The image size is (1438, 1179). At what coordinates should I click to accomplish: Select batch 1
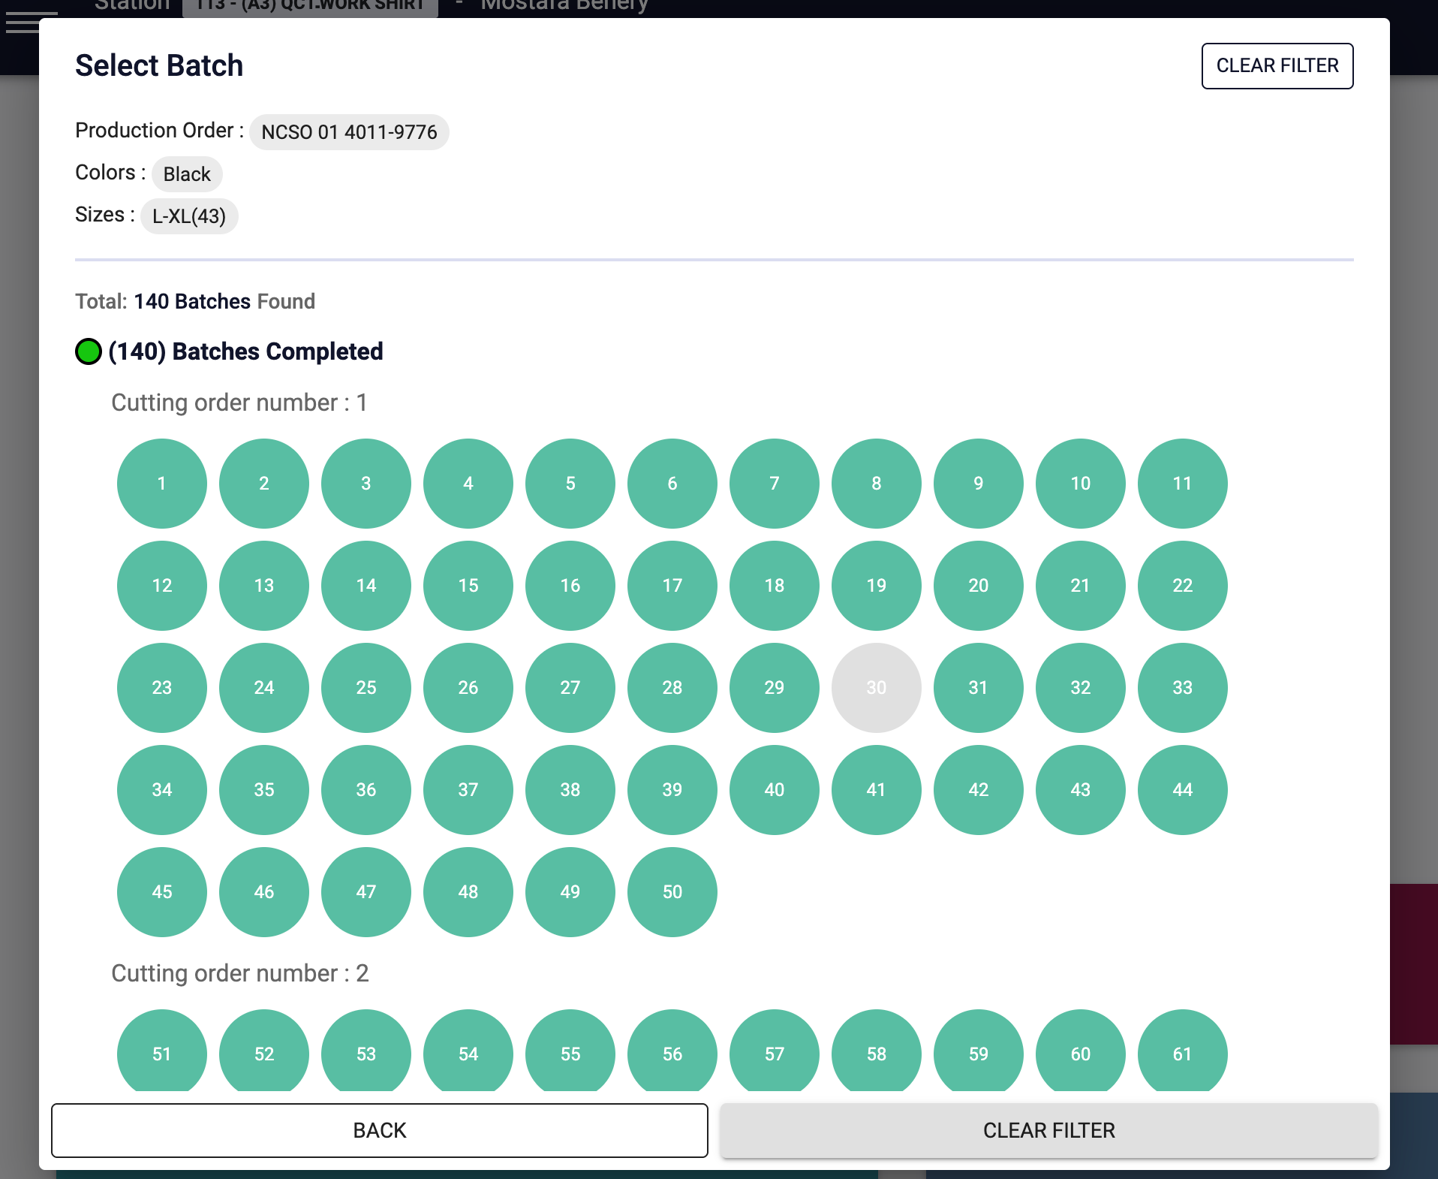point(162,484)
